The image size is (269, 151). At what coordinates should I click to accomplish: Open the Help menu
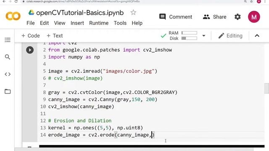point(137,23)
